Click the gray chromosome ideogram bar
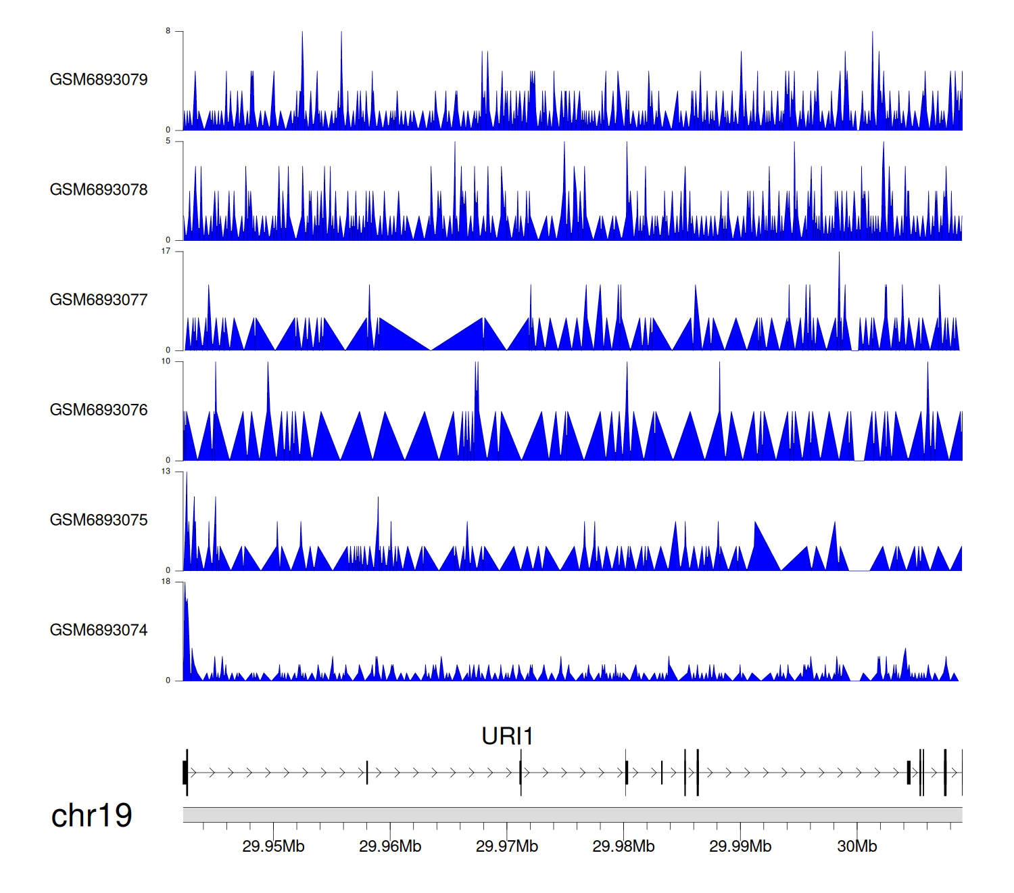Image resolution: width=1014 pixels, height=893 pixels. (572, 815)
